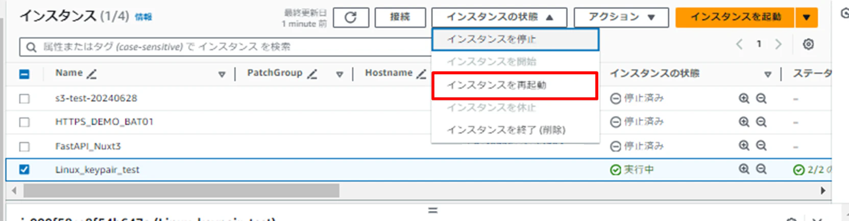Viewport: 849px width, 221px height.
Task: Sort by インスタンスの状態 column arrow
Action: pyautogui.click(x=767, y=75)
